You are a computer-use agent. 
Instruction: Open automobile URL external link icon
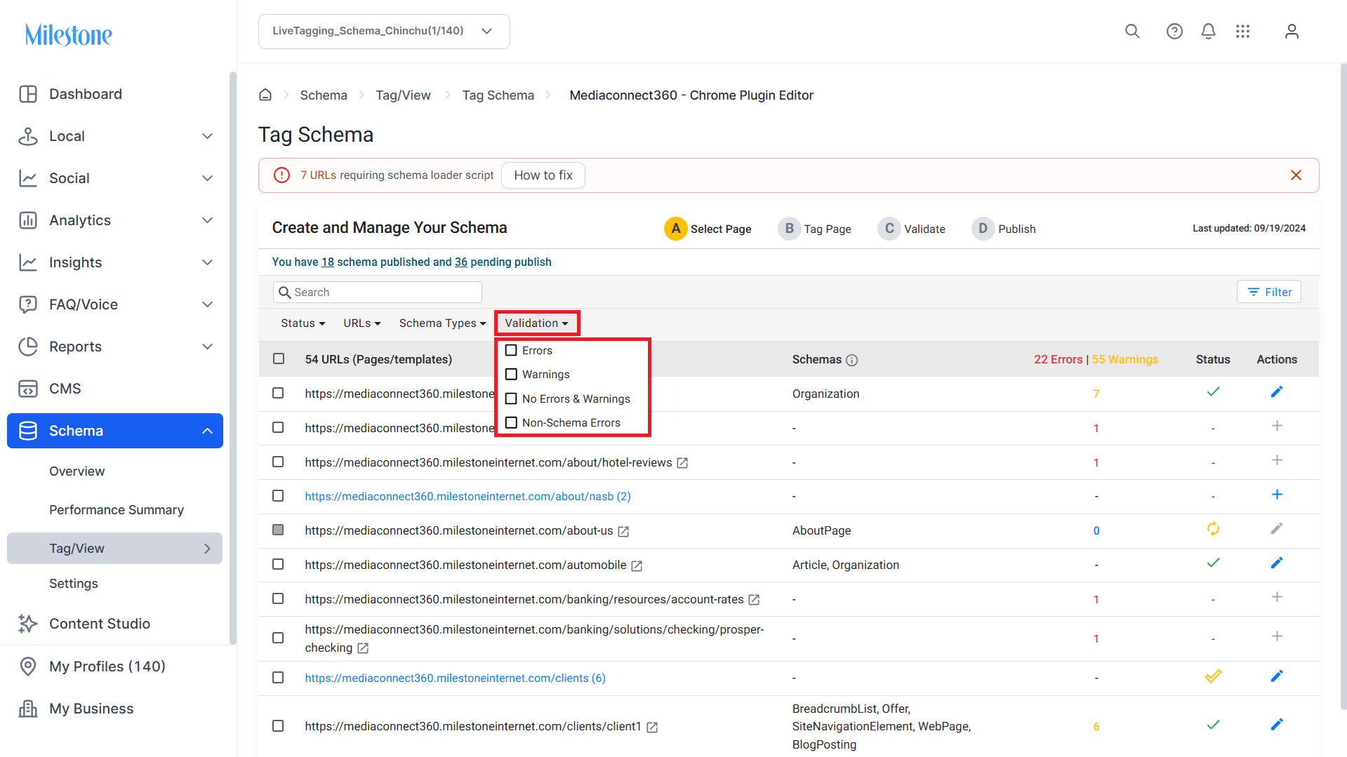pyautogui.click(x=637, y=566)
